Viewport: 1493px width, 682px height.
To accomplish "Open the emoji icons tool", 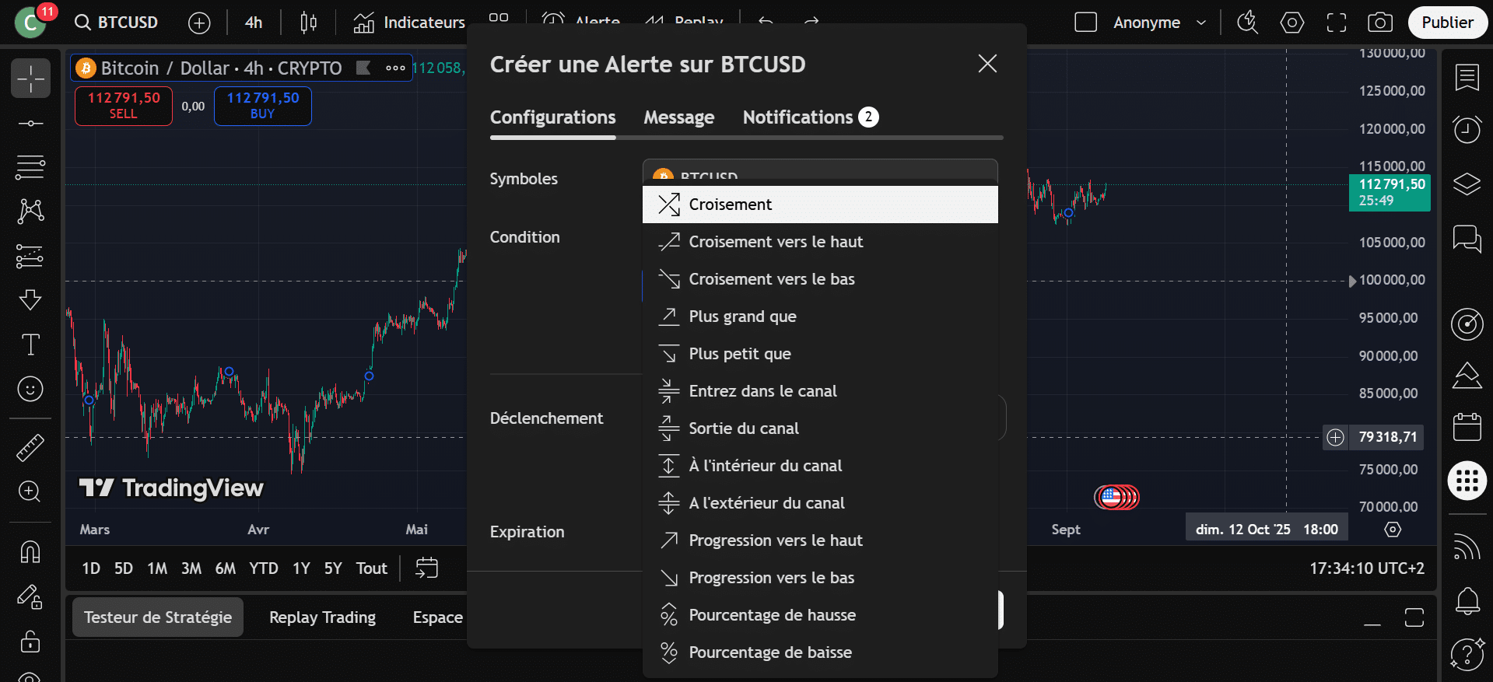I will 30,389.
